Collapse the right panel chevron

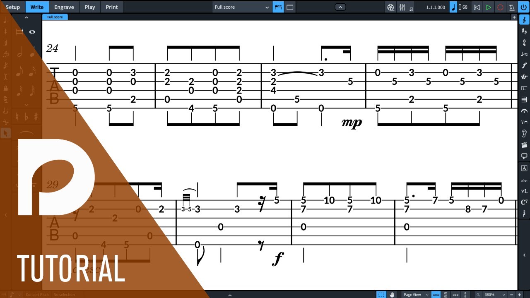pos(524,255)
